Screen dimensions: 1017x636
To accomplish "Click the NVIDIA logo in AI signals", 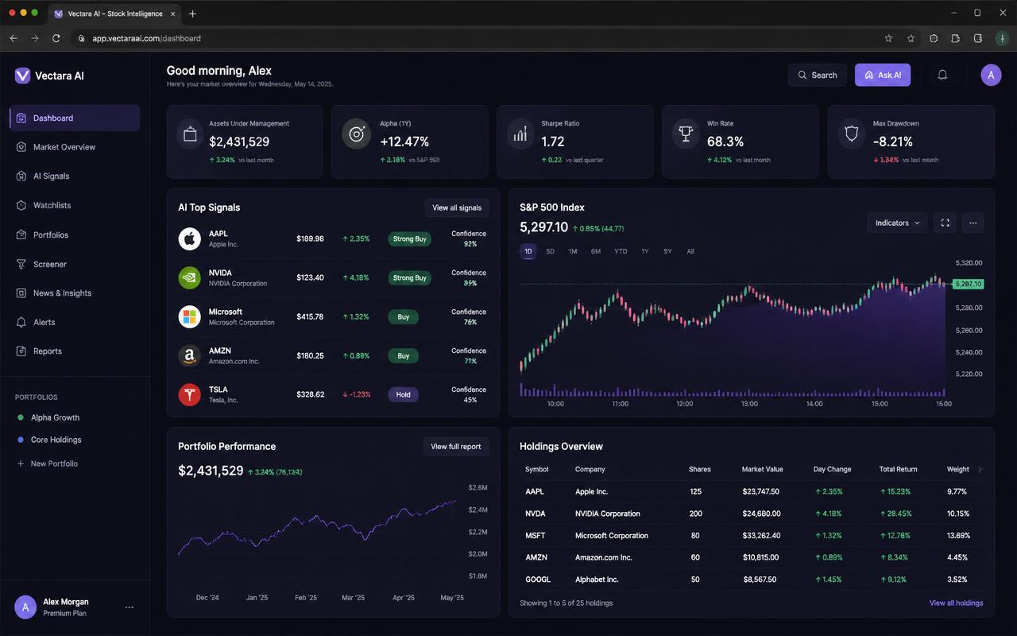I will [189, 277].
